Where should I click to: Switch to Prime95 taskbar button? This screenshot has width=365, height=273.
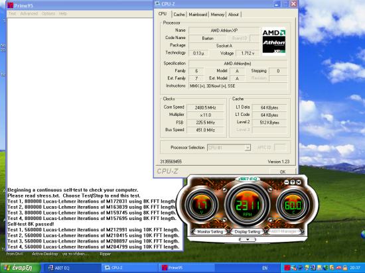point(186,268)
